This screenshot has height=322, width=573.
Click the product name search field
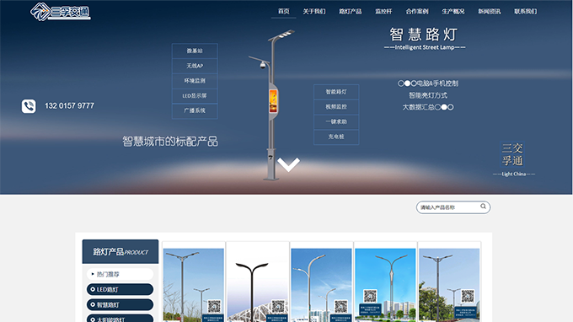click(453, 207)
